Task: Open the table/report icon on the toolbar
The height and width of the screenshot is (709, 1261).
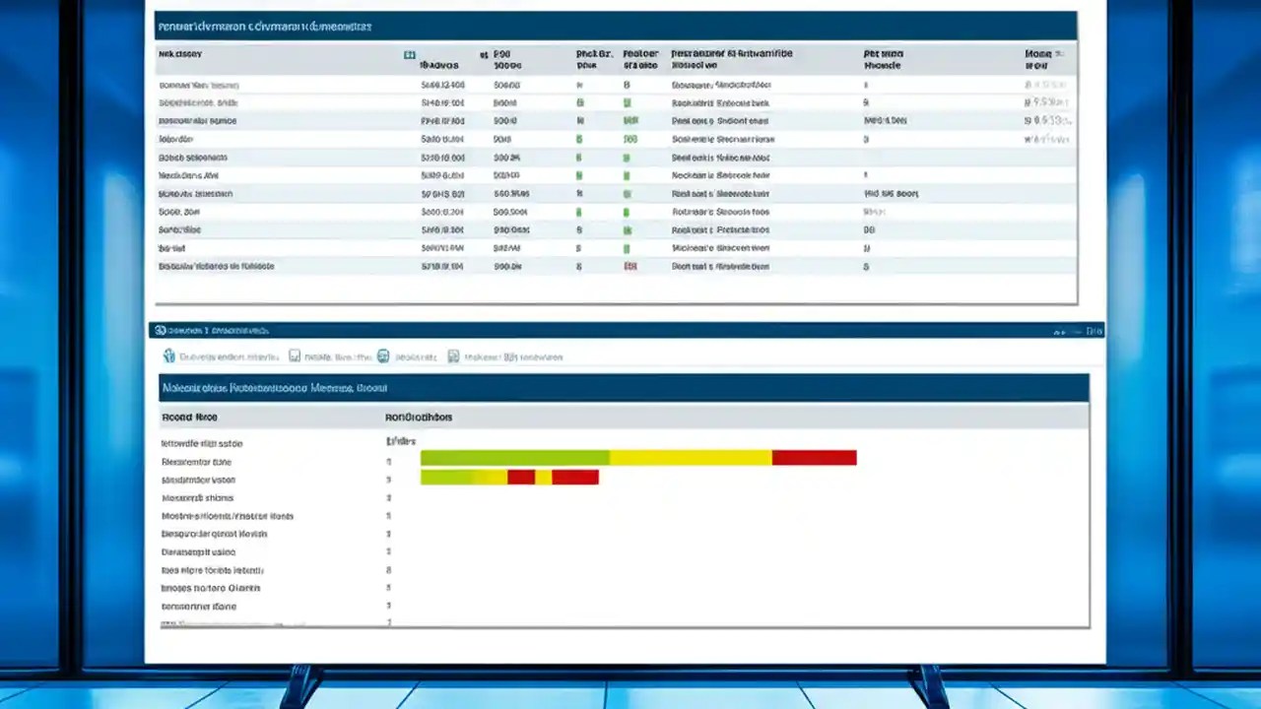Action: (296, 356)
